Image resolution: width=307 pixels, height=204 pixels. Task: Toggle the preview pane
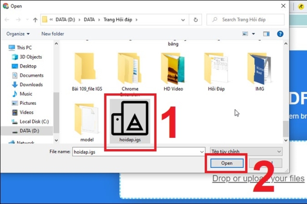pyautogui.click(x=266, y=34)
